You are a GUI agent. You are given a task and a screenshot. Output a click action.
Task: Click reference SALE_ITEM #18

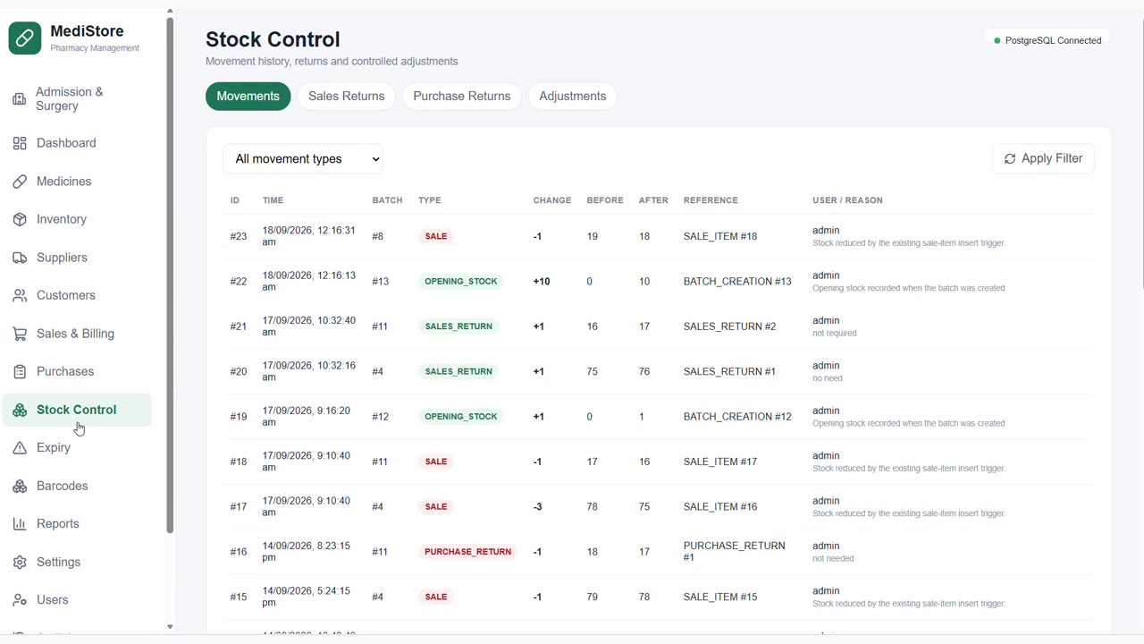[x=720, y=236]
